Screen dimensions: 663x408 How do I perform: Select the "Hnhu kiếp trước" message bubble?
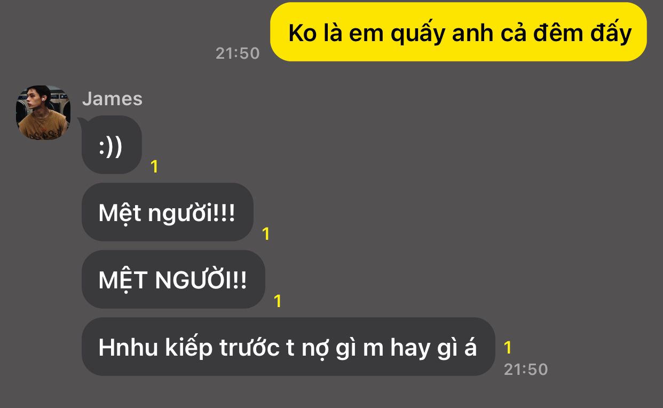288,347
